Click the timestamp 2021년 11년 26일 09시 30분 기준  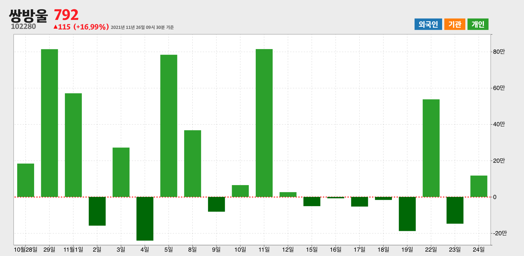pyautogui.click(x=142, y=27)
